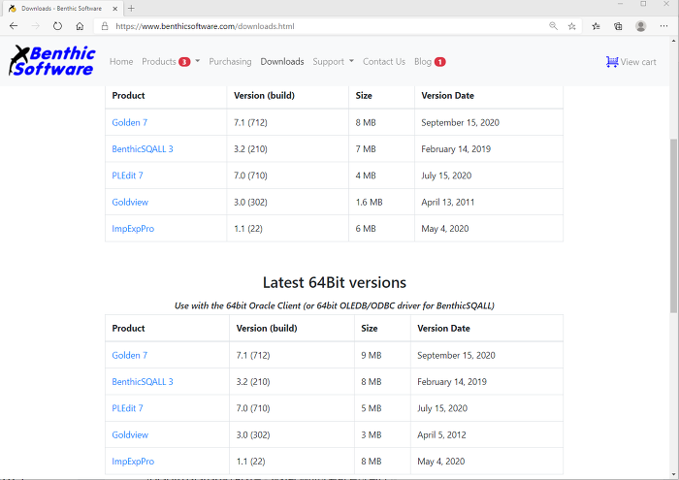The height and width of the screenshot is (480, 679).
Task: Click the Benthic Software logo
Action: pos(52,61)
